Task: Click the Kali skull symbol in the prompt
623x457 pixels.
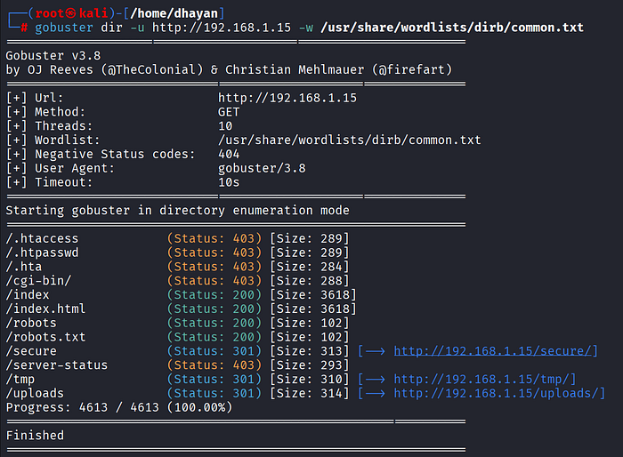Action: click(x=70, y=13)
